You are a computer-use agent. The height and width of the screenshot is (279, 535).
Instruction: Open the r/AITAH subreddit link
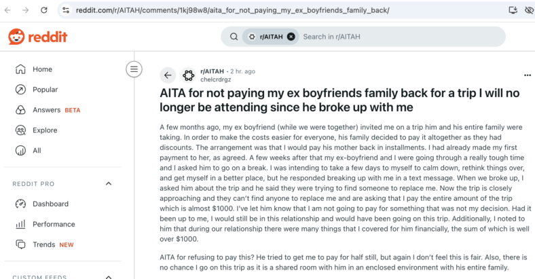[212, 71]
